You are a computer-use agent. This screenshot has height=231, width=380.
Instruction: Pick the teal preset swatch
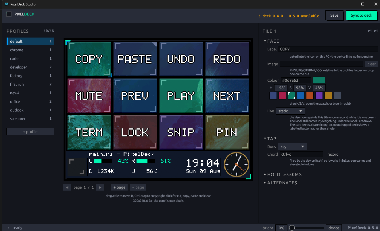click(x=291, y=96)
